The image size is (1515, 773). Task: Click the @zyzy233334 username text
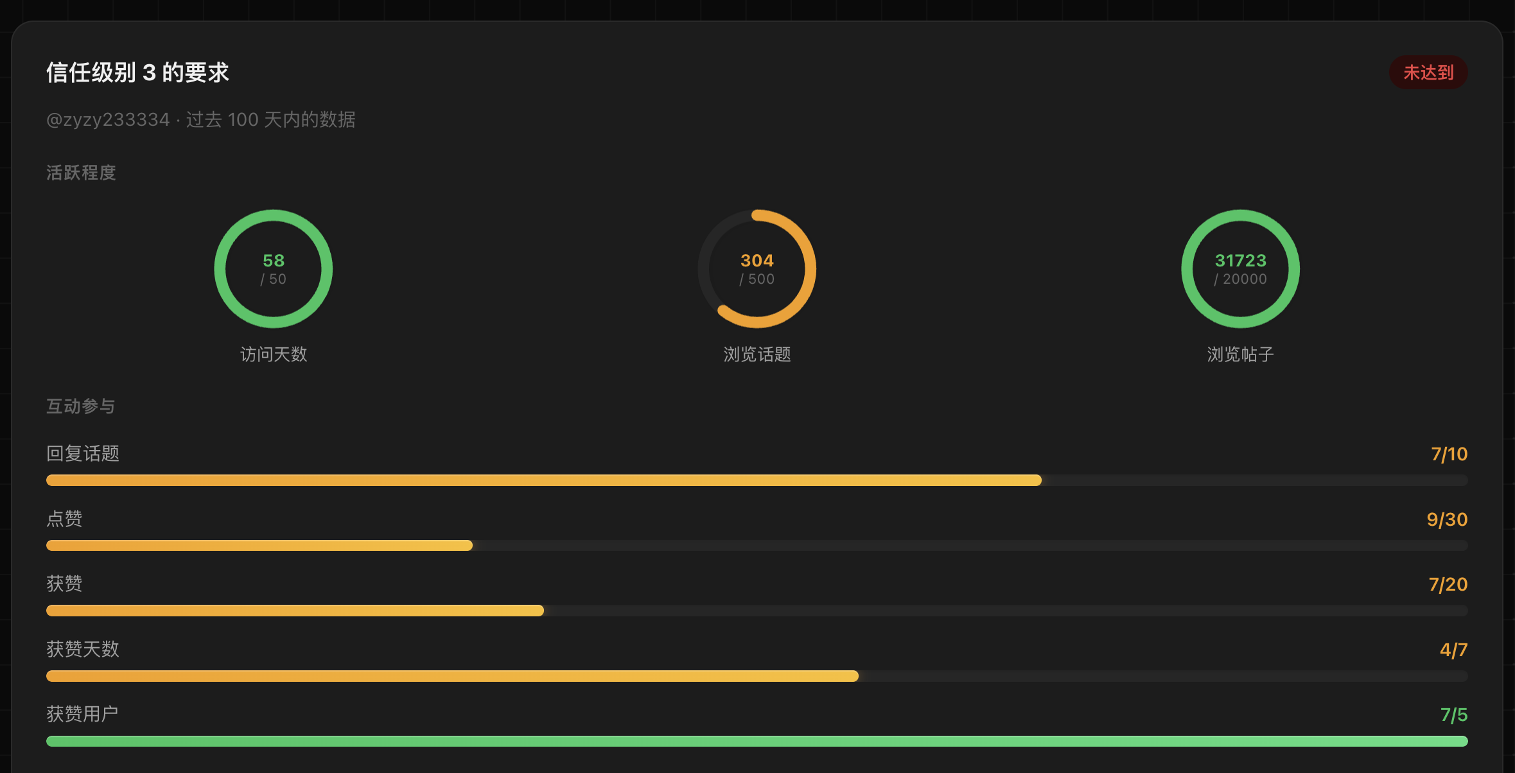click(x=108, y=120)
